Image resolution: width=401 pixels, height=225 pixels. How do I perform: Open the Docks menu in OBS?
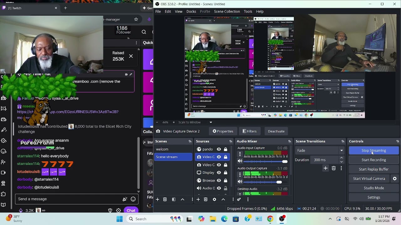191,12
